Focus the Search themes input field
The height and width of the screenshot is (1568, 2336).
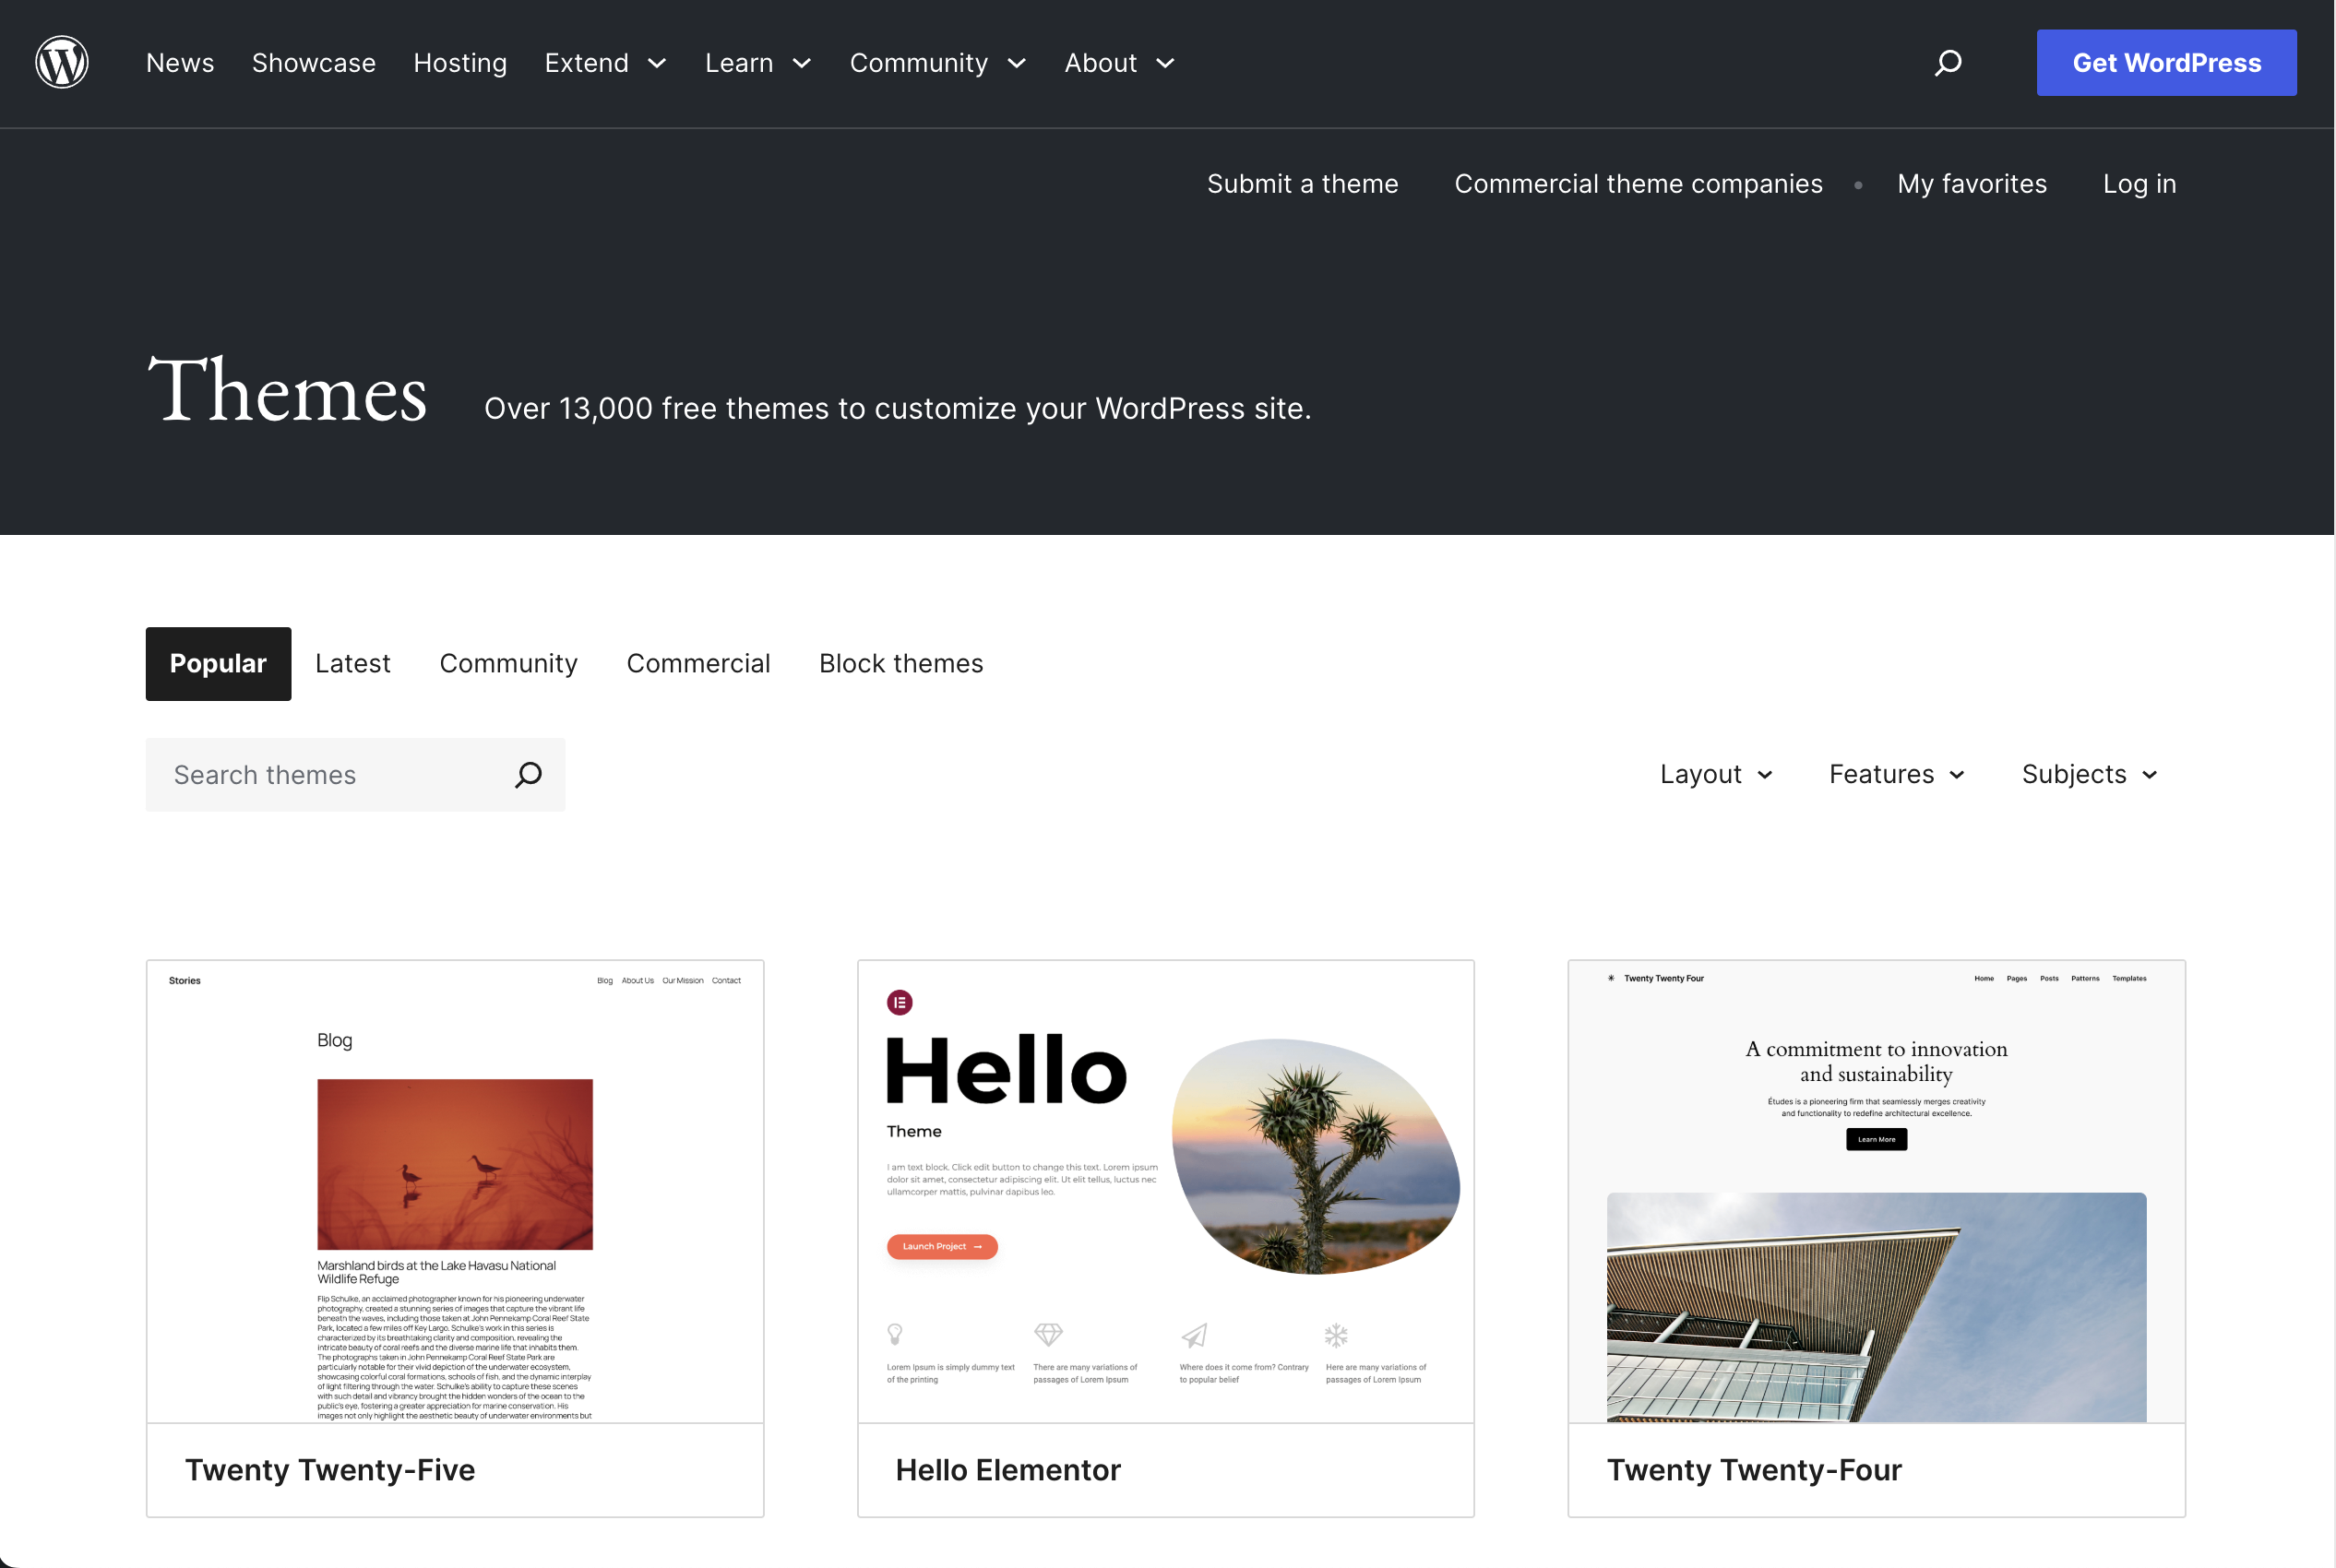click(x=330, y=775)
